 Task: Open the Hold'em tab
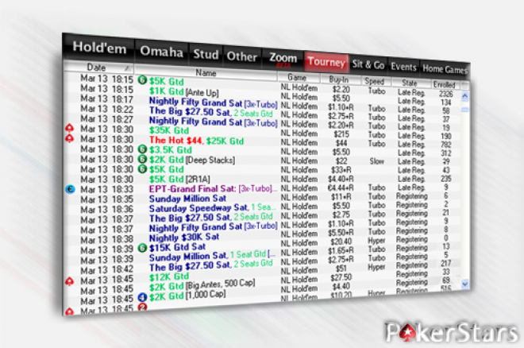(x=99, y=48)
